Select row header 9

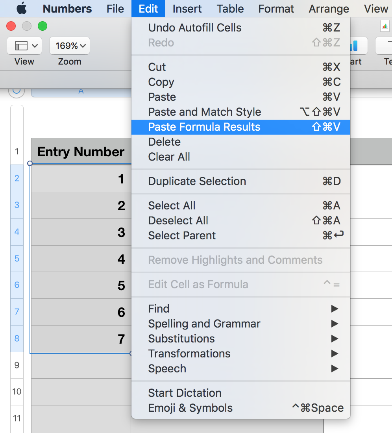(17, 365)
